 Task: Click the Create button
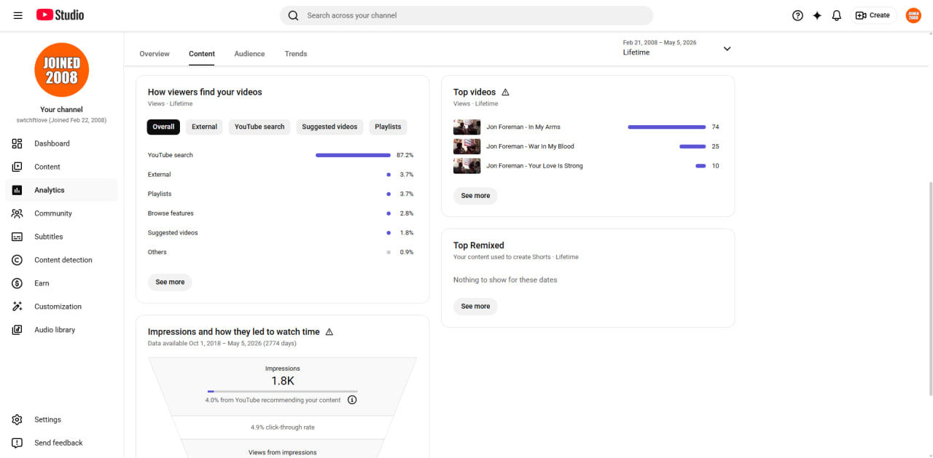(x=873, y=15)
